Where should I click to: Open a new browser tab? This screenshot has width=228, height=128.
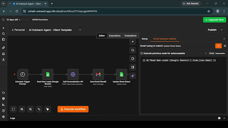[x=52, y=4]
